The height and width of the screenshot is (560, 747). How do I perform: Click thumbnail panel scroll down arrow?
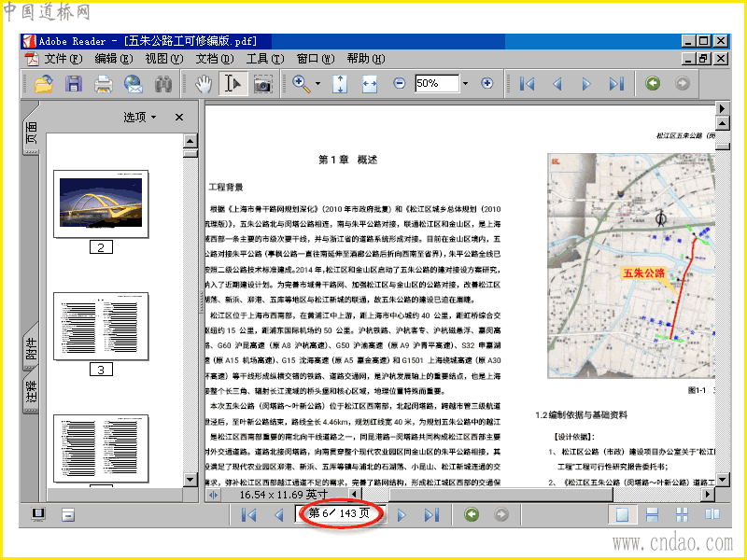point(190,480)
